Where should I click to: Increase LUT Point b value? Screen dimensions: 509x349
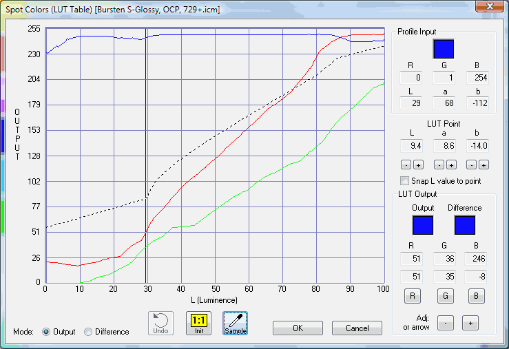484,165
